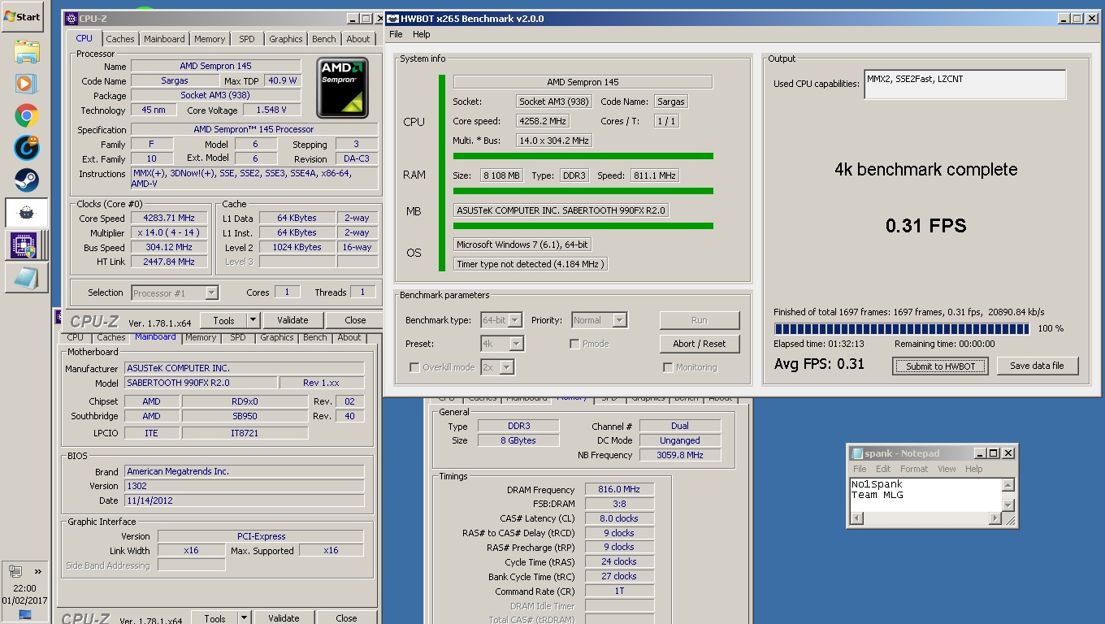The image size is (1105, 624).
Task: Click Notepad vertical scrollbar up arrow
Action: (1007, 485)
